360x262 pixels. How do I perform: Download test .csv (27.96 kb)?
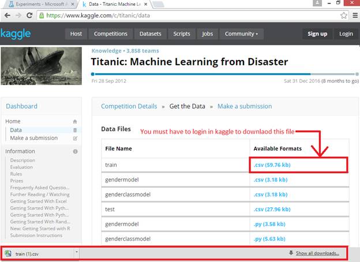272,209
